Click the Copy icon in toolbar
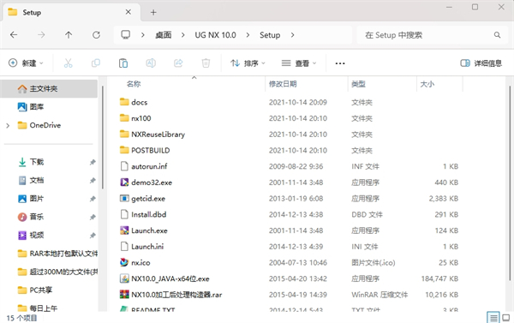The width and height of the screenshot is (514, 323). point(95,63)
